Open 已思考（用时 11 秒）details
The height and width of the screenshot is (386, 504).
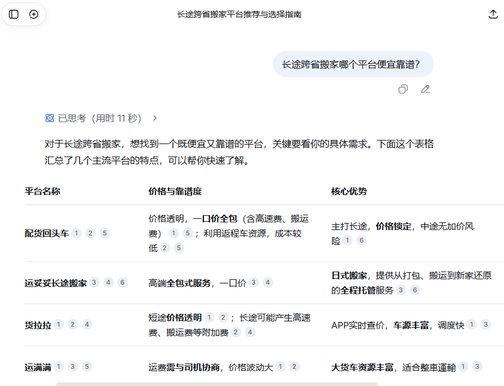click(x=100, y=118)
